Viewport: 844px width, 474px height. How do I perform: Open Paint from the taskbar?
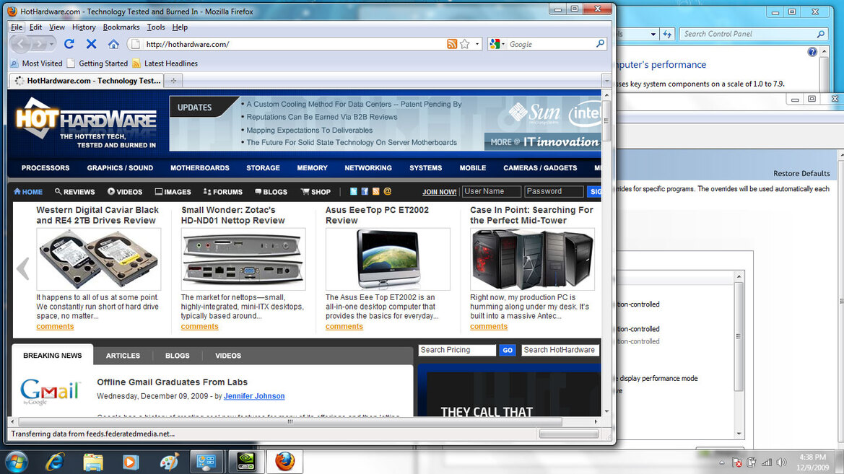(169, 462)
